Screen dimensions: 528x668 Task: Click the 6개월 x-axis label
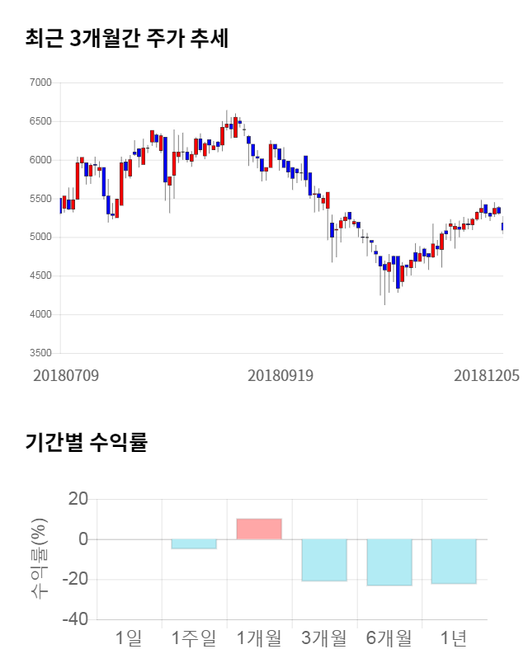click(389, 637)
